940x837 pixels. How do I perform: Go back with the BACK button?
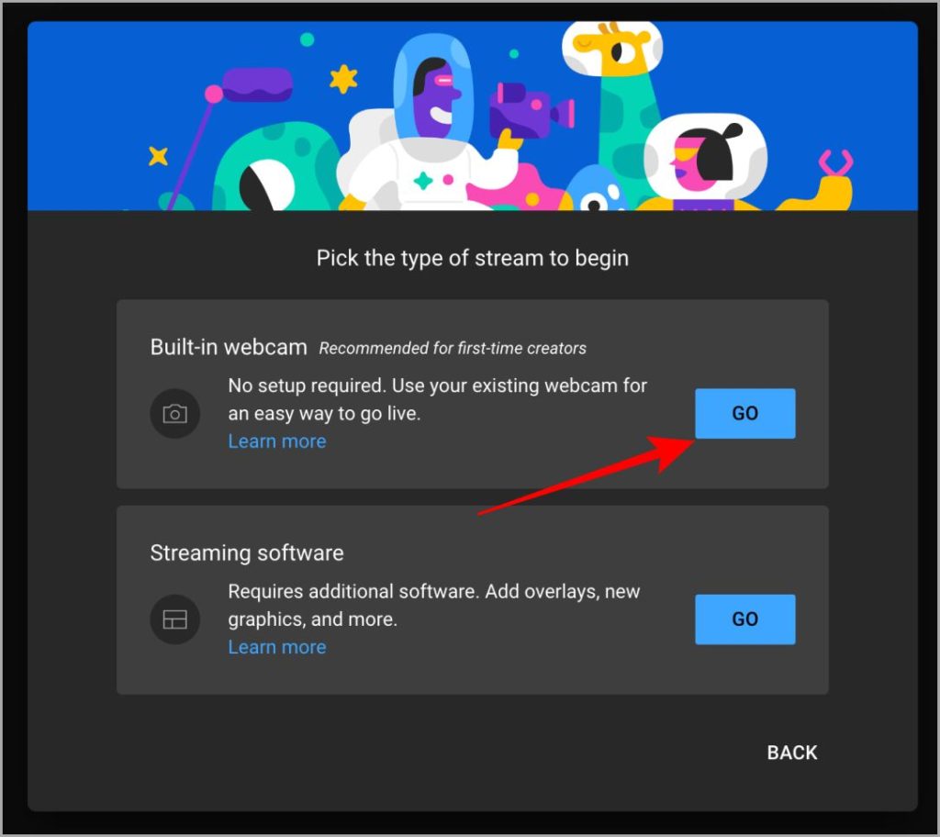tap(792, 753)
